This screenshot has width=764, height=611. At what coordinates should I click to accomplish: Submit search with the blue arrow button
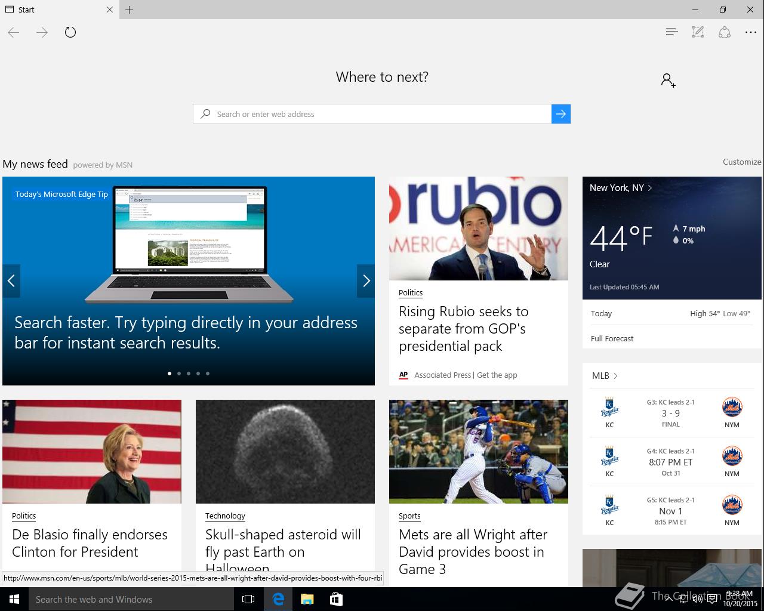(561, 114)
